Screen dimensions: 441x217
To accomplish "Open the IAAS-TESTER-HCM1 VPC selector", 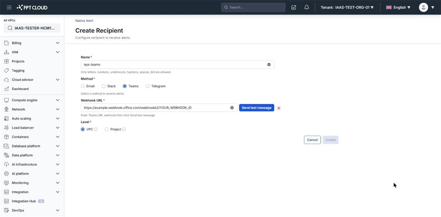I will point(32,28).
